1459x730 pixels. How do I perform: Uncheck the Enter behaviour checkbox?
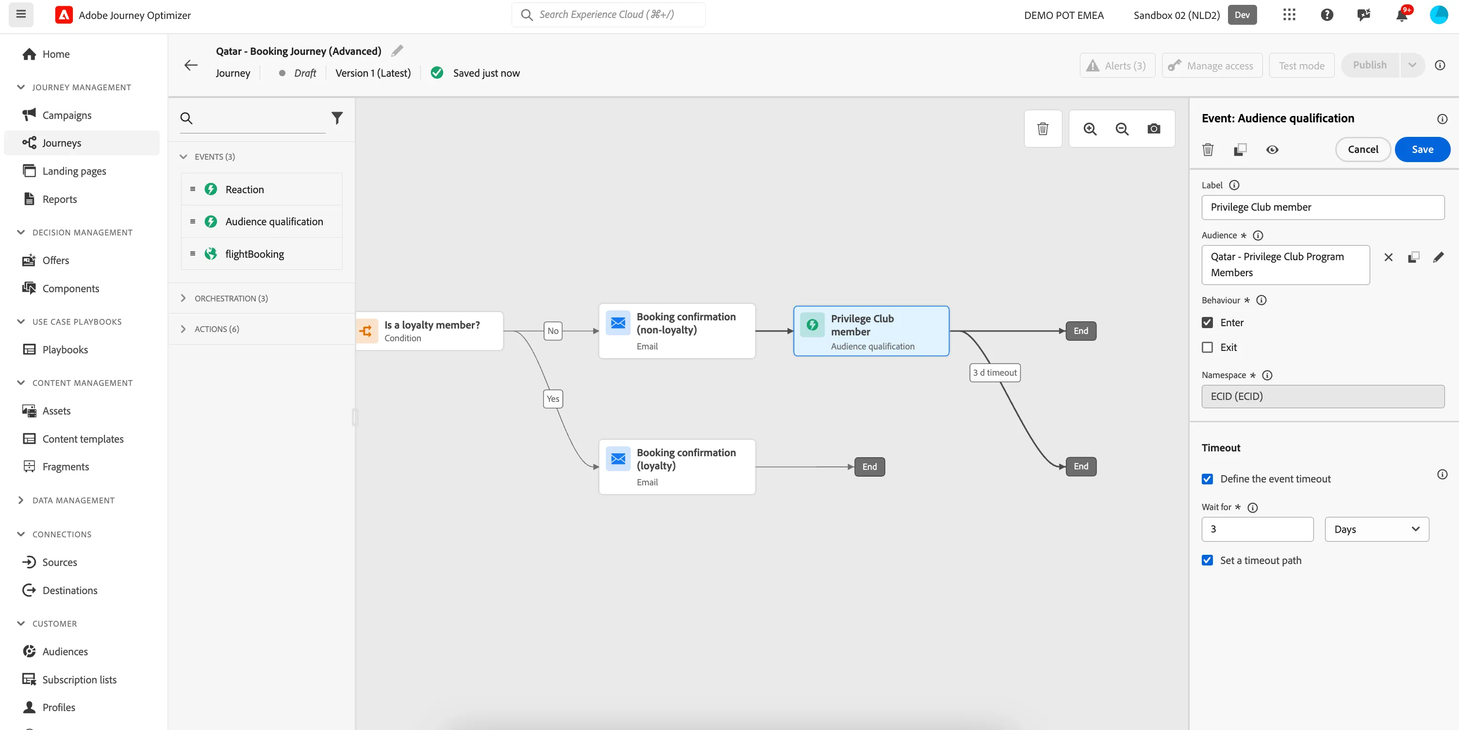click(x=1207, y=322)
